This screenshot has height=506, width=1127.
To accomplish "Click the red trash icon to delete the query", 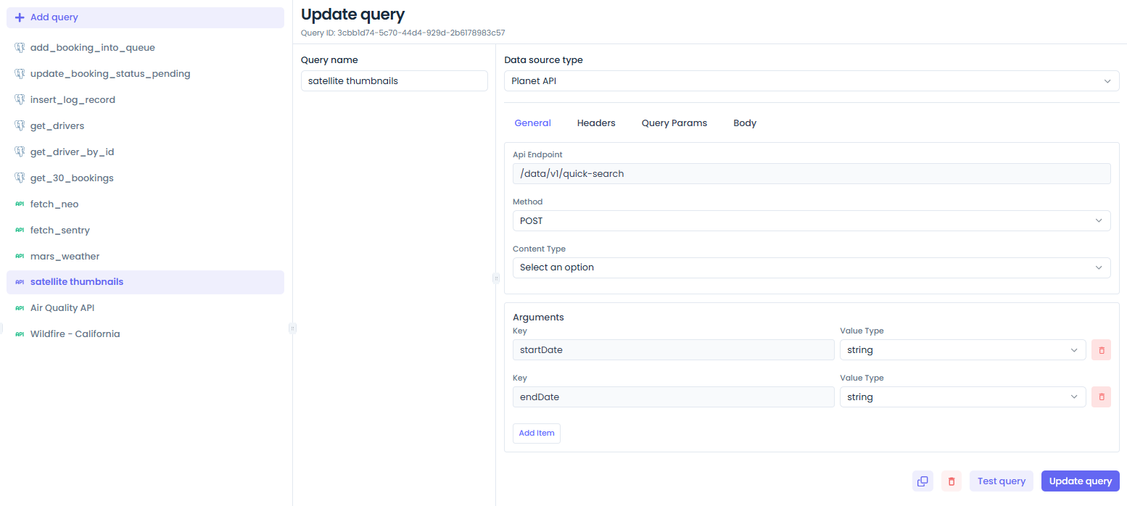I will 951,481.
